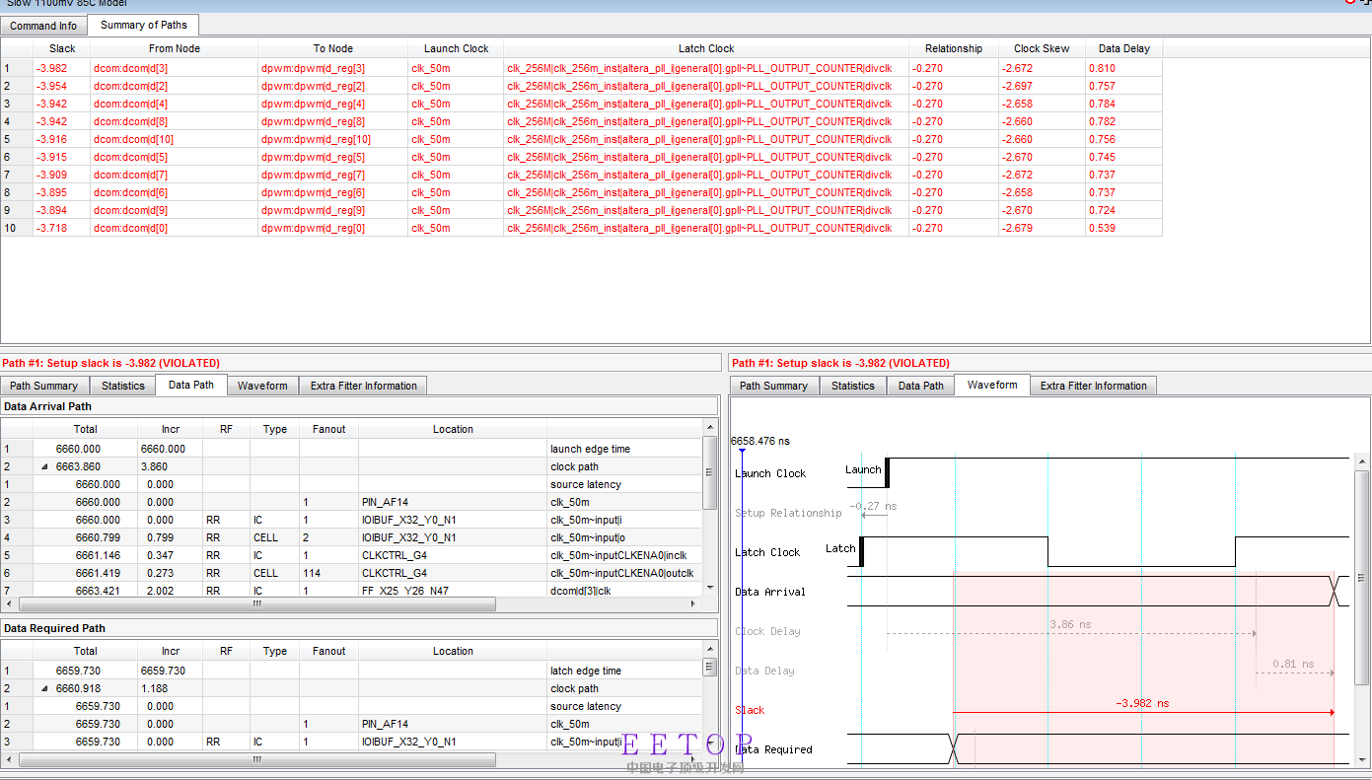
Task: Click Fanout column header in Data Required Path
Action: click(x=328, y=651)
